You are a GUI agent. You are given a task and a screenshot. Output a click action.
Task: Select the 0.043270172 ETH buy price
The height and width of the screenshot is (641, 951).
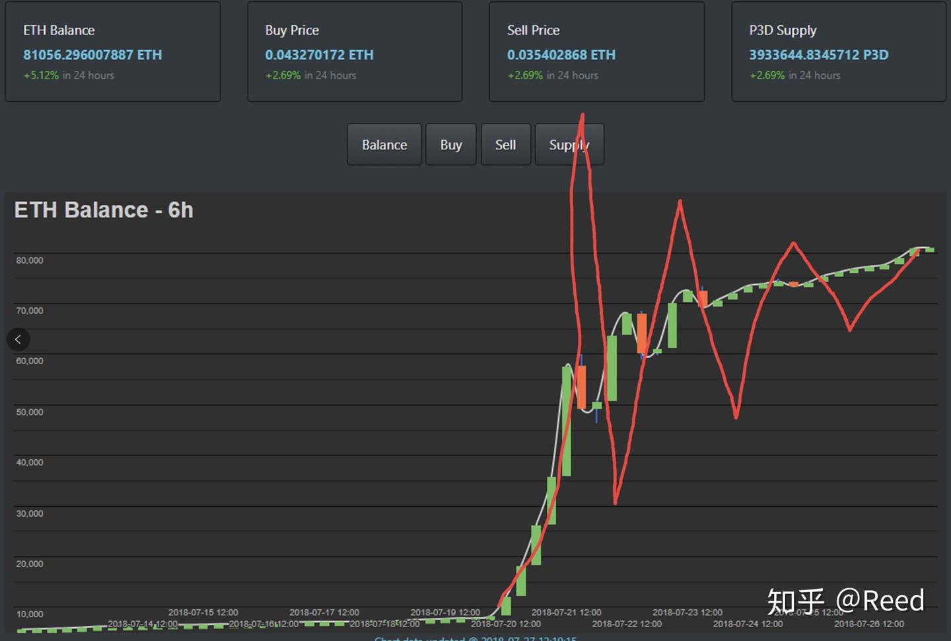[x=319, y=55]
